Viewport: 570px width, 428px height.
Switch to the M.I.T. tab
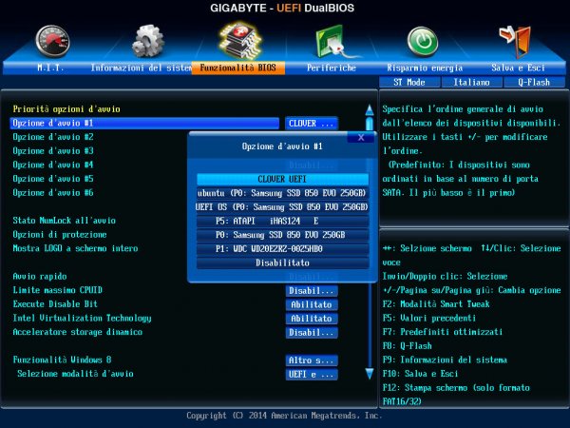50,68
